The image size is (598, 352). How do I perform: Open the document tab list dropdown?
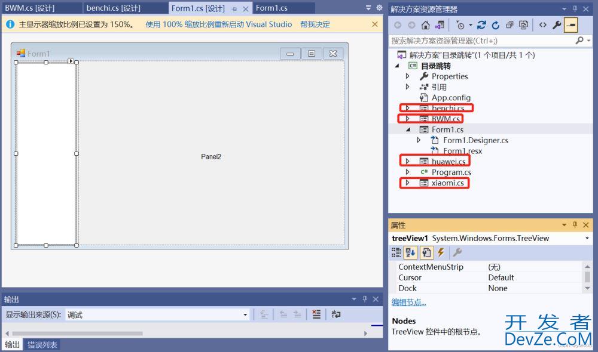pos(368,8)
